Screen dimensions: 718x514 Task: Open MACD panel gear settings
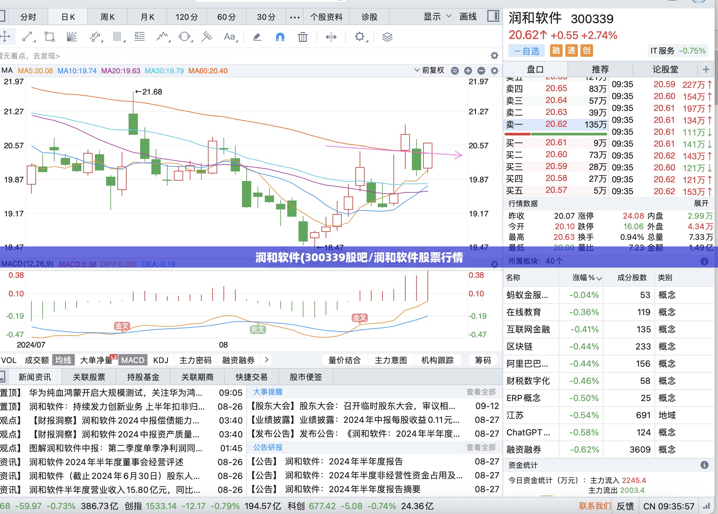coord(494,264)
